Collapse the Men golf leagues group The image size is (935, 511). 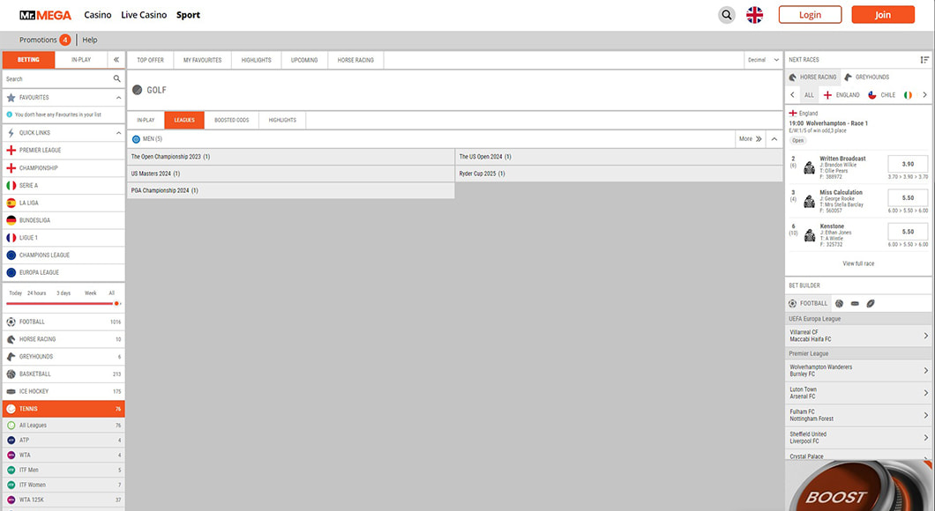coord(774,139)
